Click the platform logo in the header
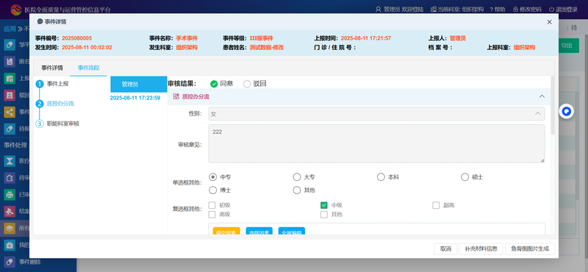The image size is (588, 272). [16, 10]
